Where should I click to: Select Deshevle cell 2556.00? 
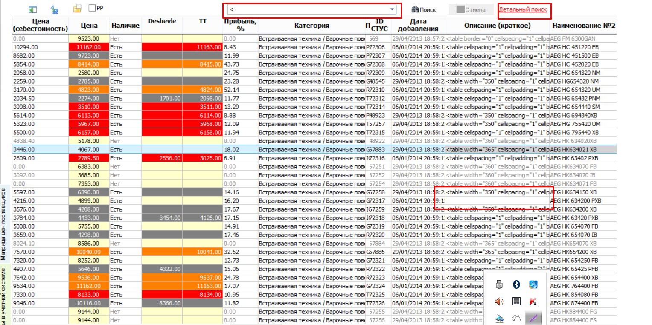[162, 158]
